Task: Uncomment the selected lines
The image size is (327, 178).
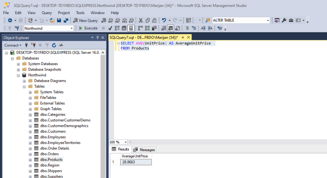Action: 194,28
